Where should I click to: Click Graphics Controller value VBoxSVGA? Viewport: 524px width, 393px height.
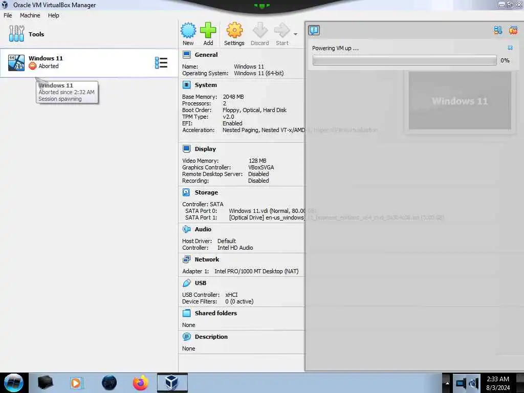pos(261,167)
